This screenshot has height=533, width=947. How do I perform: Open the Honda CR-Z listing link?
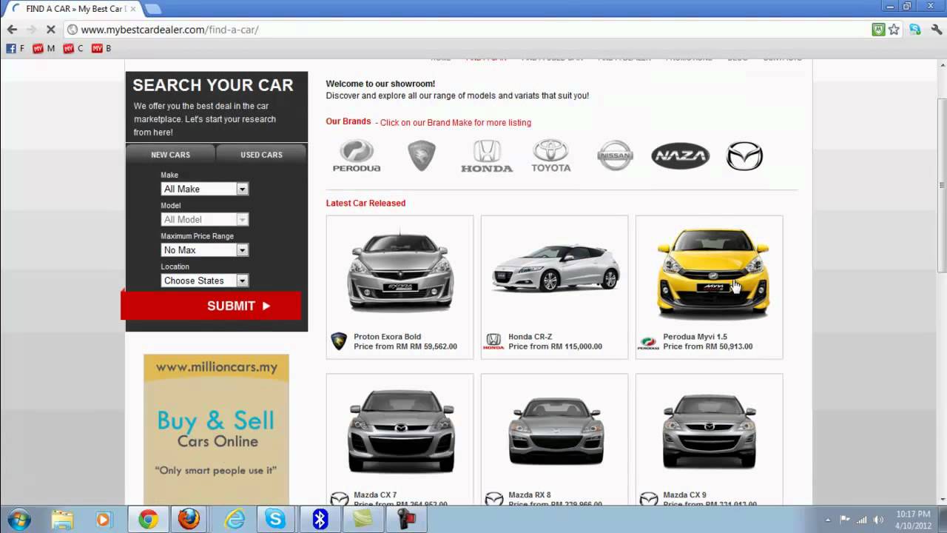point(530,337)
